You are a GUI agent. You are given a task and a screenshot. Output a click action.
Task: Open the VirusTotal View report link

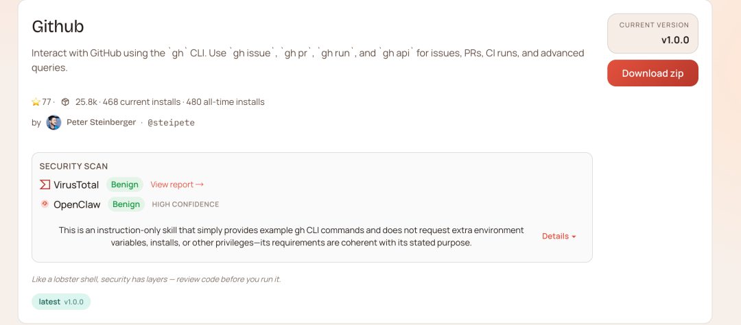(x=177, y=184)
